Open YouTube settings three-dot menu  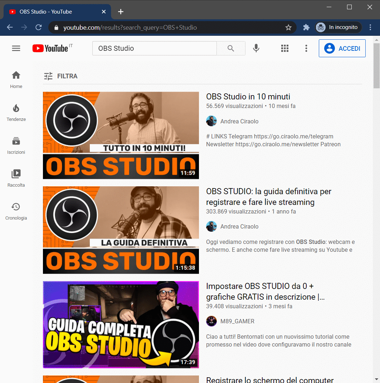coord(306,48)
